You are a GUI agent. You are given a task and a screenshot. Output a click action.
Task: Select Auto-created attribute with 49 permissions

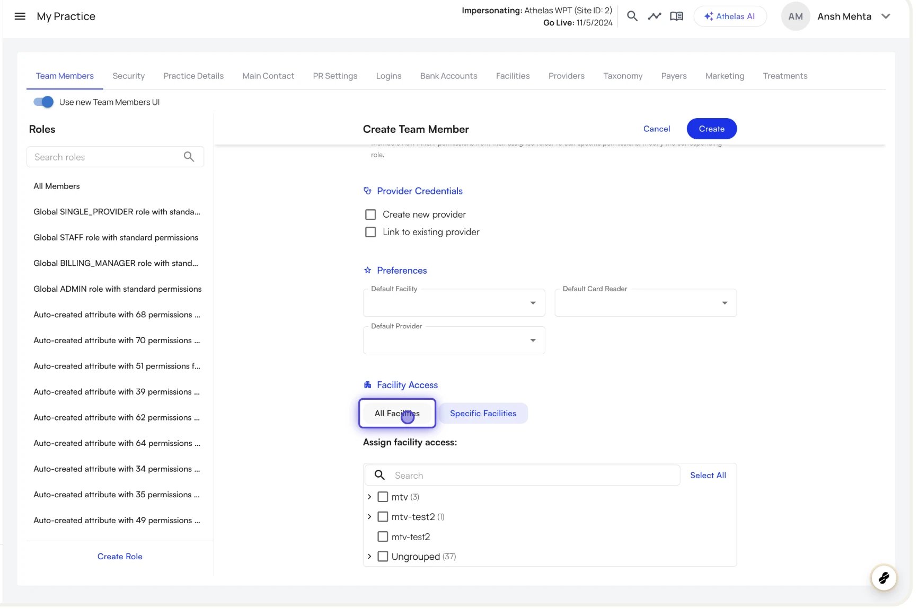coord(117,520)
